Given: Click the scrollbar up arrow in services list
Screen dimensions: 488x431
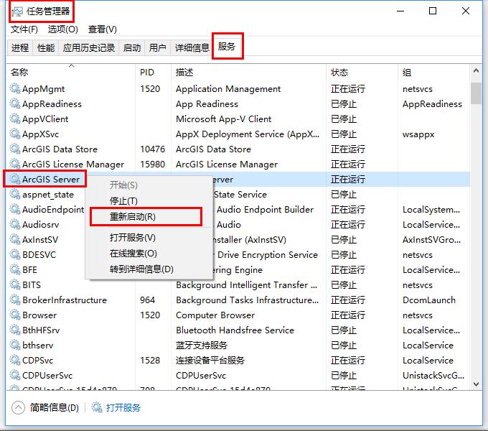Looking at the screenshot, I should click(476, 71).
